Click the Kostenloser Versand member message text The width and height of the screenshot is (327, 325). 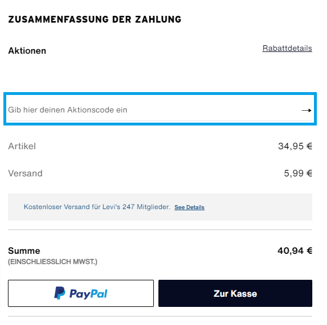click(x=97, y=207)
